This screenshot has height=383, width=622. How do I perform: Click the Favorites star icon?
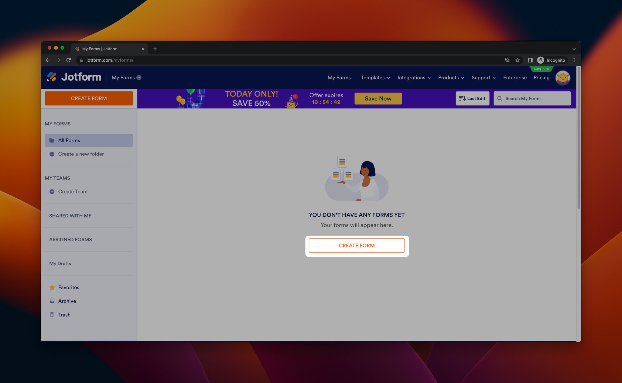tap(52, 287)
